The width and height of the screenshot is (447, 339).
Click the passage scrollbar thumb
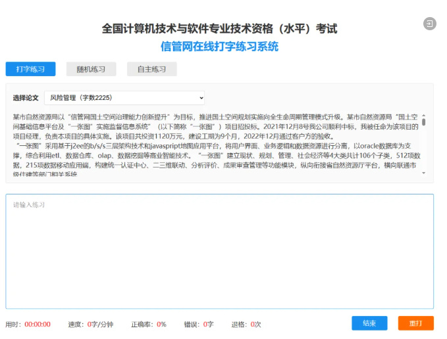424,122
